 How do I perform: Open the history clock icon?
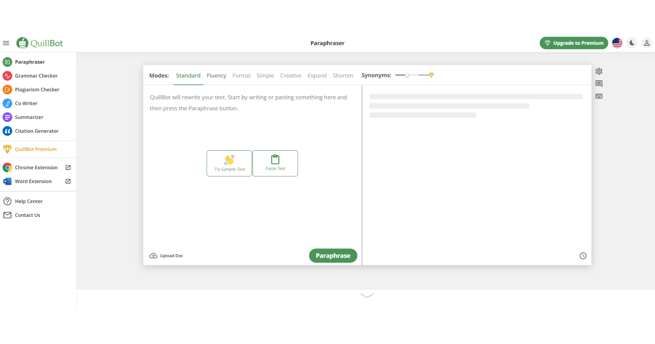583,256
